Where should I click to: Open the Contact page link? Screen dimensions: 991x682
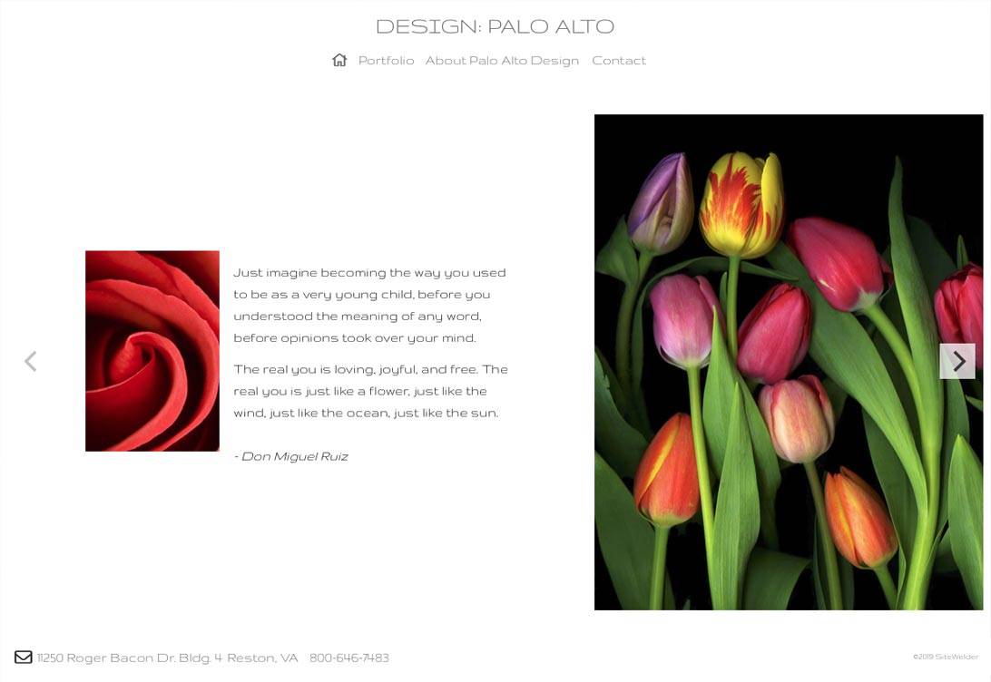tap(619, 61)
